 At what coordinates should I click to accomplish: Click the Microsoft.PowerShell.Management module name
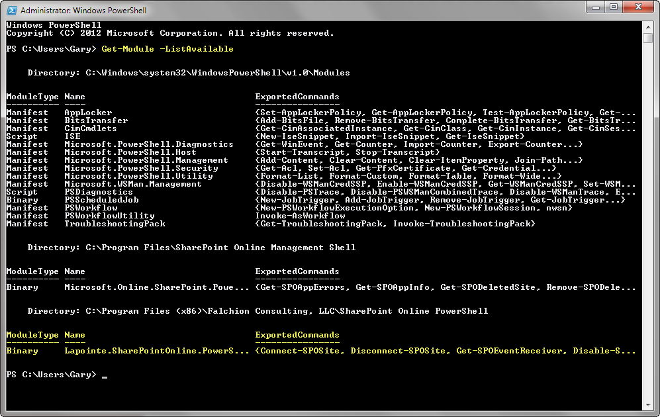146,160
